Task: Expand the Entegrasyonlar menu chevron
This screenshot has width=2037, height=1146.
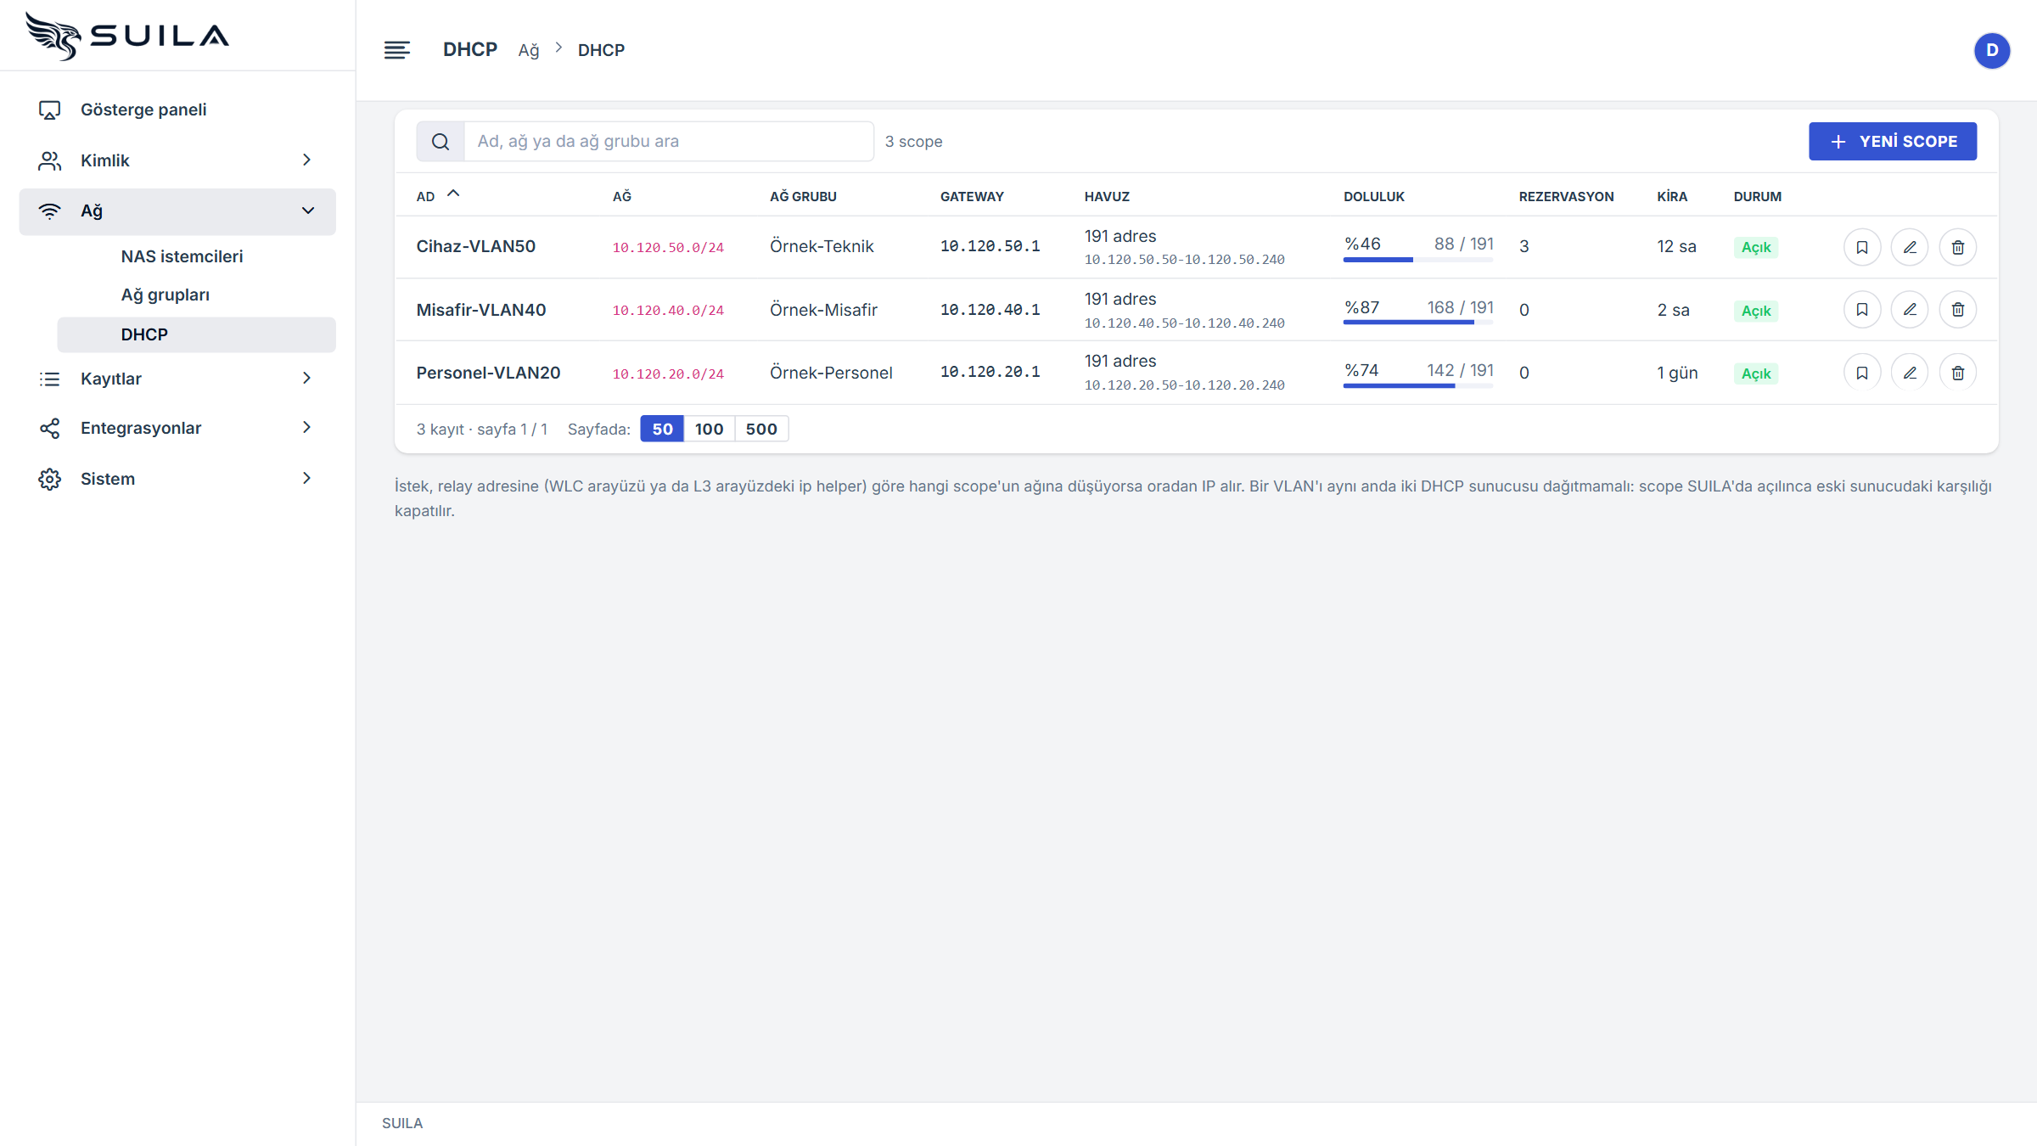Action: pos(307,427)
